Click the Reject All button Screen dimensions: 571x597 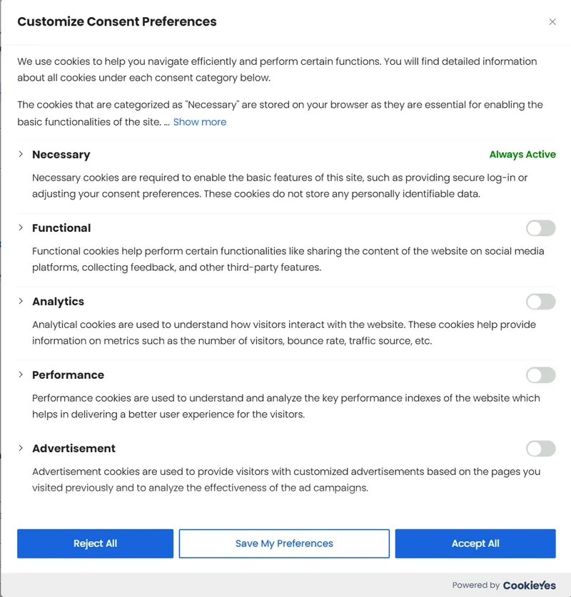(x=95, y=543)
